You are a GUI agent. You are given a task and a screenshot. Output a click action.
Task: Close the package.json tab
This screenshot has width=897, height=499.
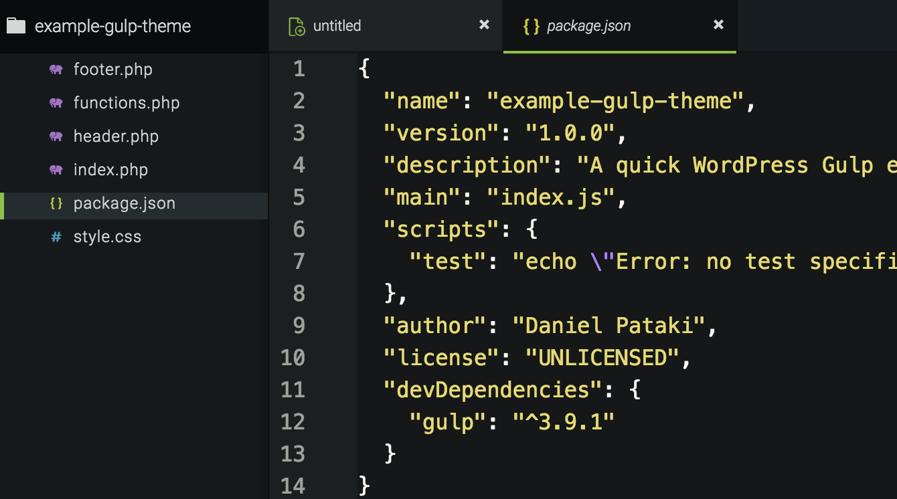[718, 25]
